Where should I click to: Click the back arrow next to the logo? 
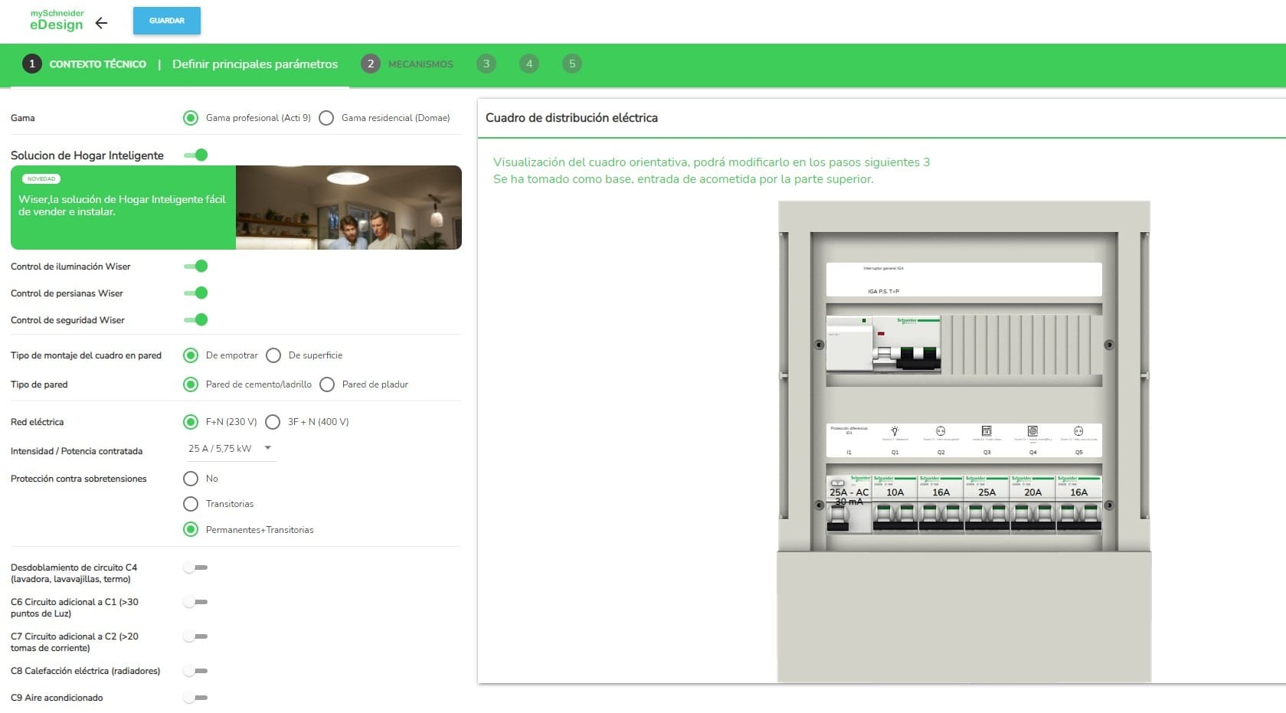(101, 23)
